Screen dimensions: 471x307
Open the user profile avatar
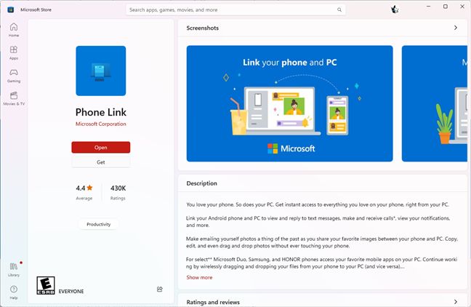click(395, 9)
